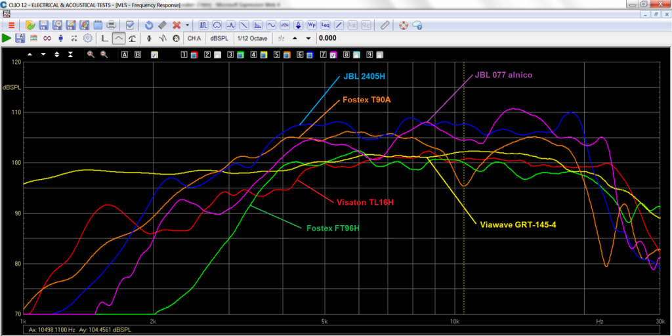Viewport: 672px width, 336px height.
Task: Open the sinusoidal sine-wave analysis icon
Action: click(x=271, y=25)
